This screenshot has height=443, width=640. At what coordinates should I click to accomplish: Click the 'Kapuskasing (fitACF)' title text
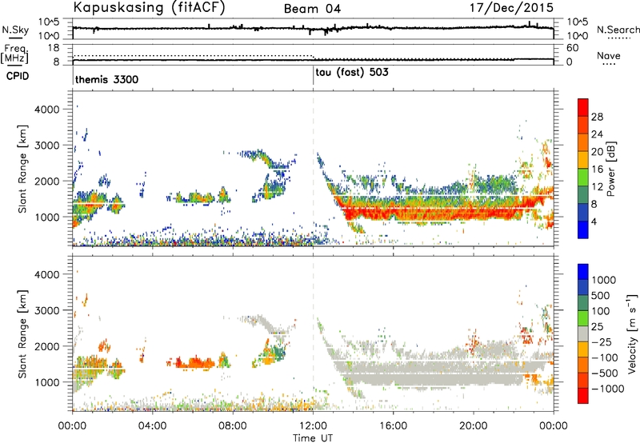(x=149, y=7)
